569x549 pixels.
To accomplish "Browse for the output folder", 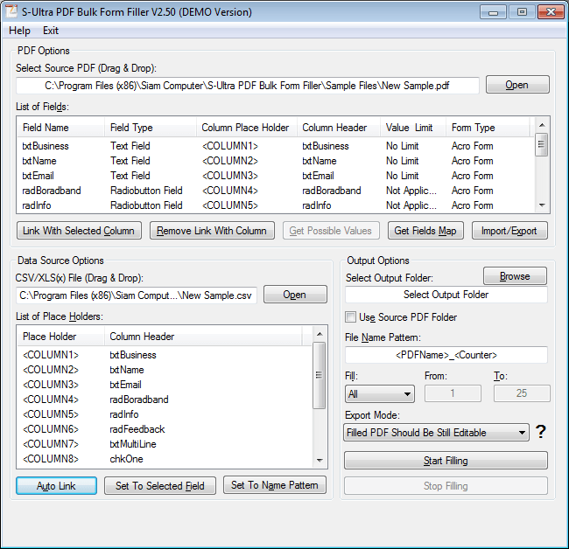I will [x=515, y=276].
